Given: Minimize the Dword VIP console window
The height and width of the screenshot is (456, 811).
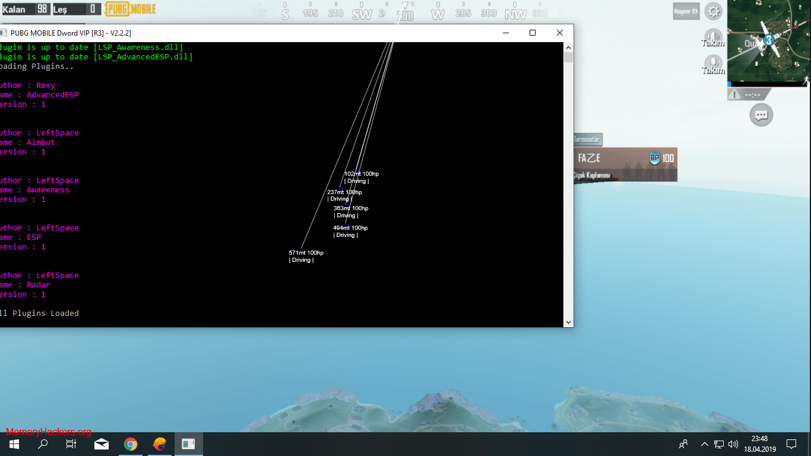Looking at the screenshot, I should tap(506, 33).
